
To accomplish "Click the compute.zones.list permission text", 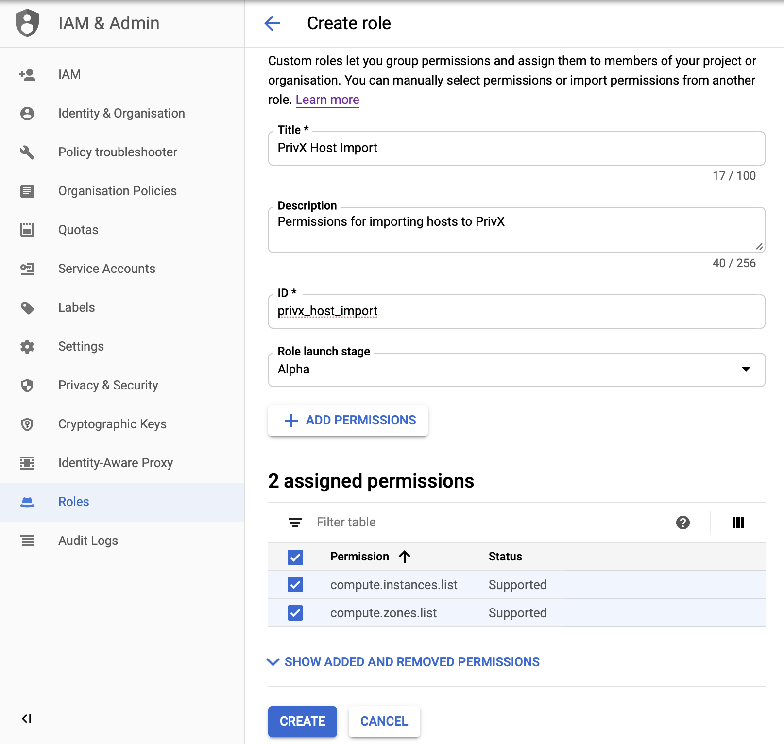I will click(x=383, y=613).
